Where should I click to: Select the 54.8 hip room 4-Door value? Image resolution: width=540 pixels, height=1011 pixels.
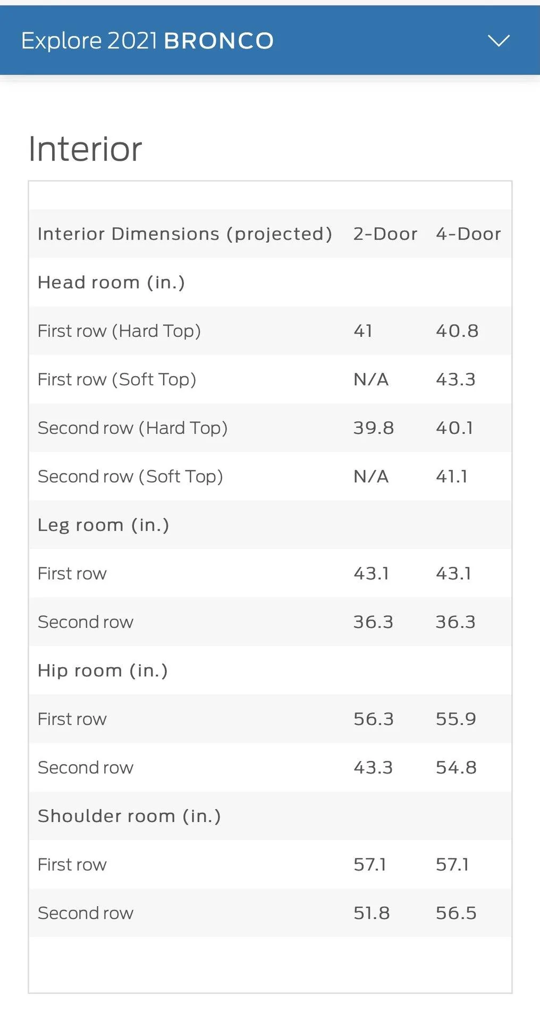(x=456, y=767)
